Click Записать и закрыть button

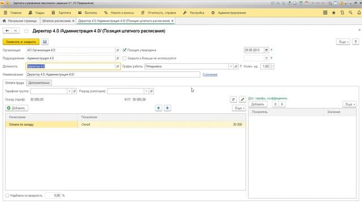(21, 42)
